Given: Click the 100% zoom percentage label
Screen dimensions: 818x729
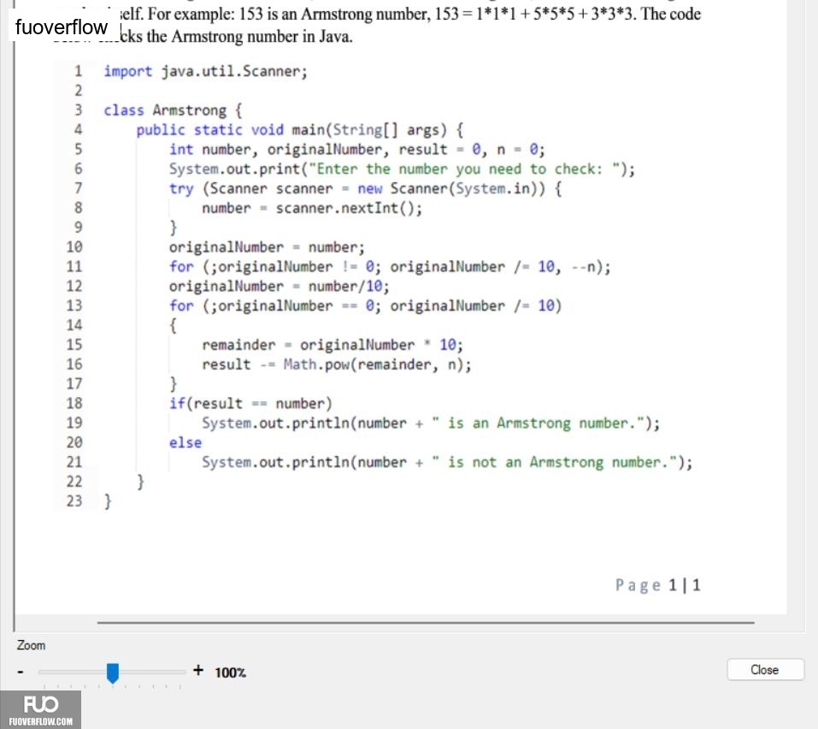Looking at the screenshot, I should [230, 672].
